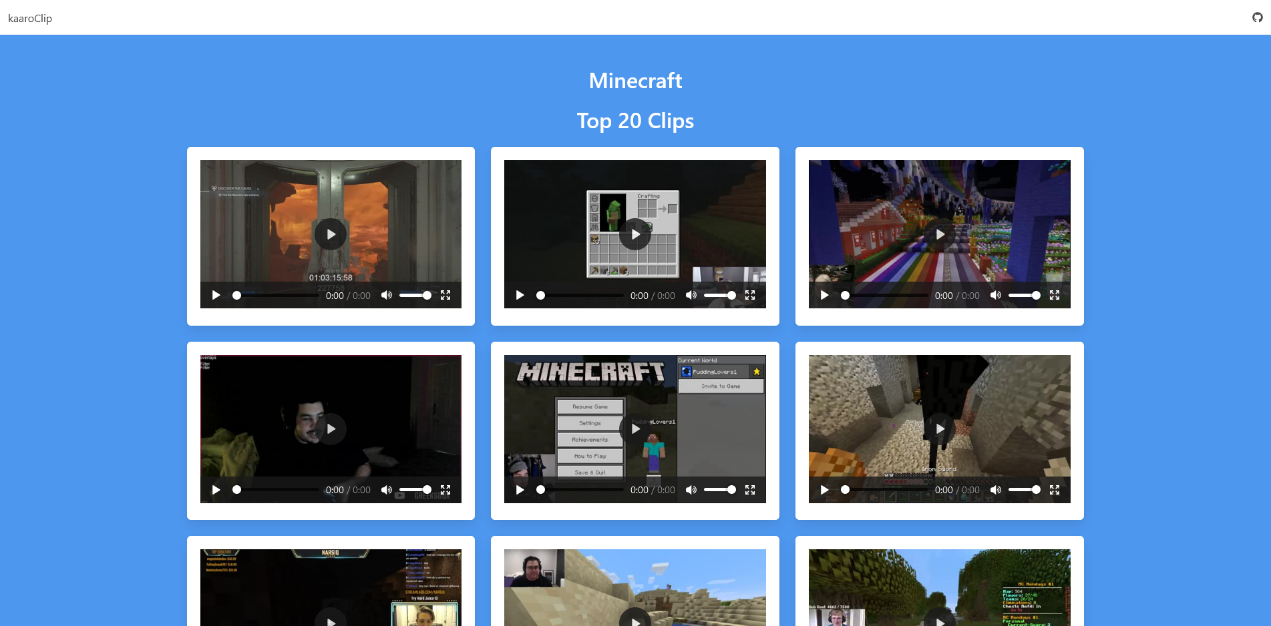This screenshot has height=626, width=1271.
Task: Click small play icon on Minecraft menu clip
Action: [520, 490]
